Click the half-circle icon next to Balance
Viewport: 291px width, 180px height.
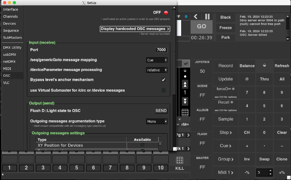[264, 66]
